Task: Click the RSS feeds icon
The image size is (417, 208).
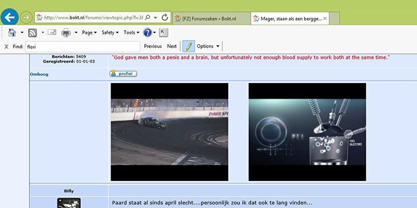Action: point(32,33)
